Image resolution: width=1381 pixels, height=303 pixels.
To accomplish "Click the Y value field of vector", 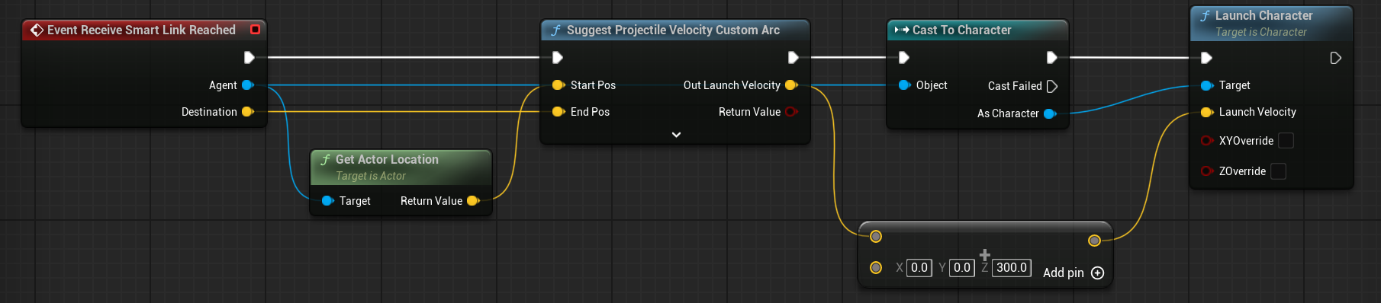I will point(962,268).
